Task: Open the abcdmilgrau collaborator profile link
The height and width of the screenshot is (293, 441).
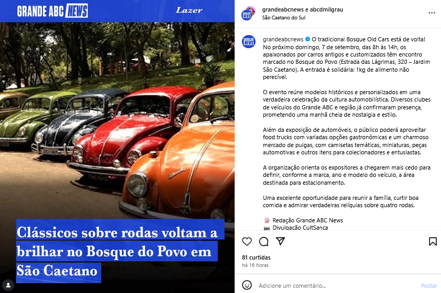Action: 326,9
